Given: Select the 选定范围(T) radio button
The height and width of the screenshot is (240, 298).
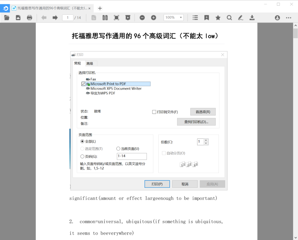Looking at the screenshot, I should click(82, 149).
